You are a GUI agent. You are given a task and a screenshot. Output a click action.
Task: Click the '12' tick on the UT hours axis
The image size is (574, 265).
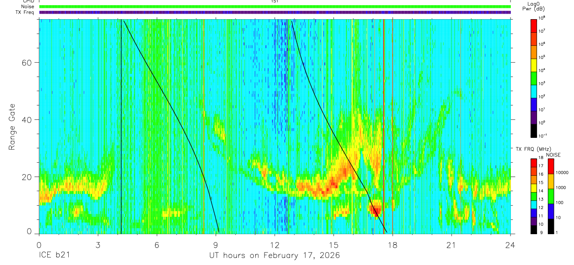point(275,245)
